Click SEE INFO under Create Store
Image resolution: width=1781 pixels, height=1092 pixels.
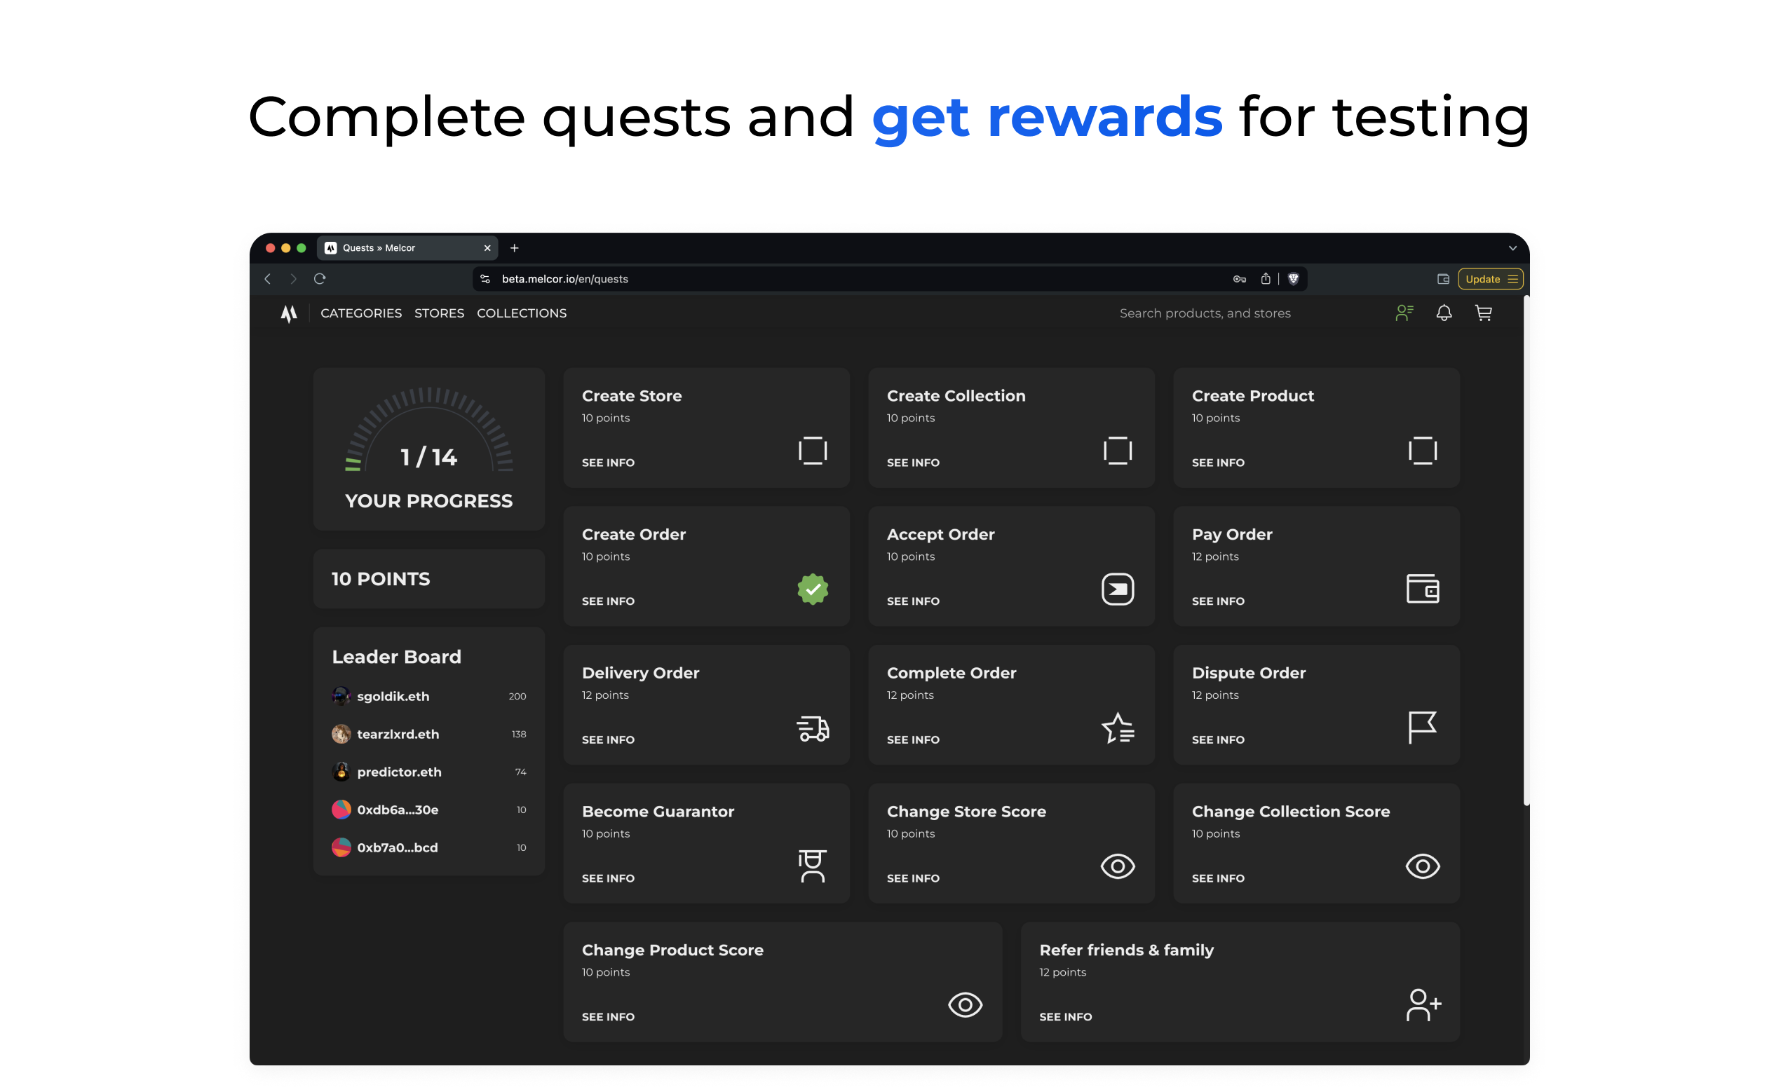608,463
